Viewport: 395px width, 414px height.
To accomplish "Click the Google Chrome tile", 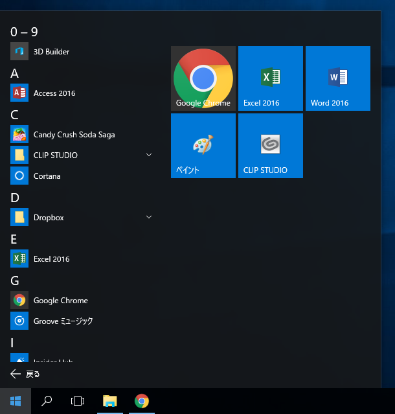I will [x=203, y=78].
